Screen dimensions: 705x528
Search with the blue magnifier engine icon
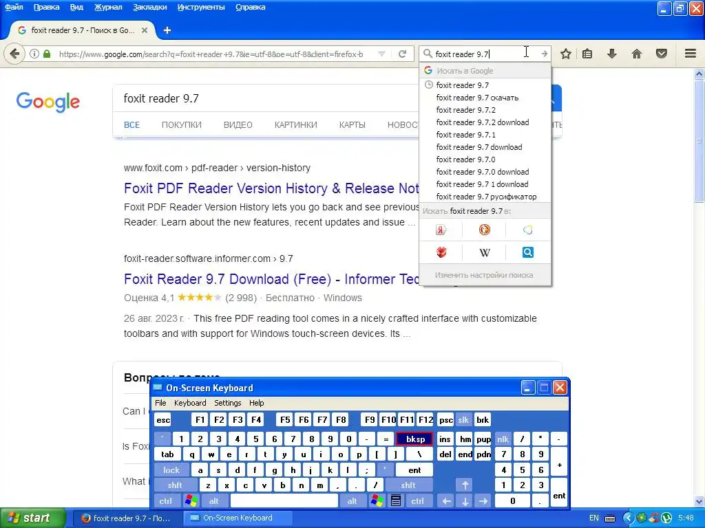point(528,252)
